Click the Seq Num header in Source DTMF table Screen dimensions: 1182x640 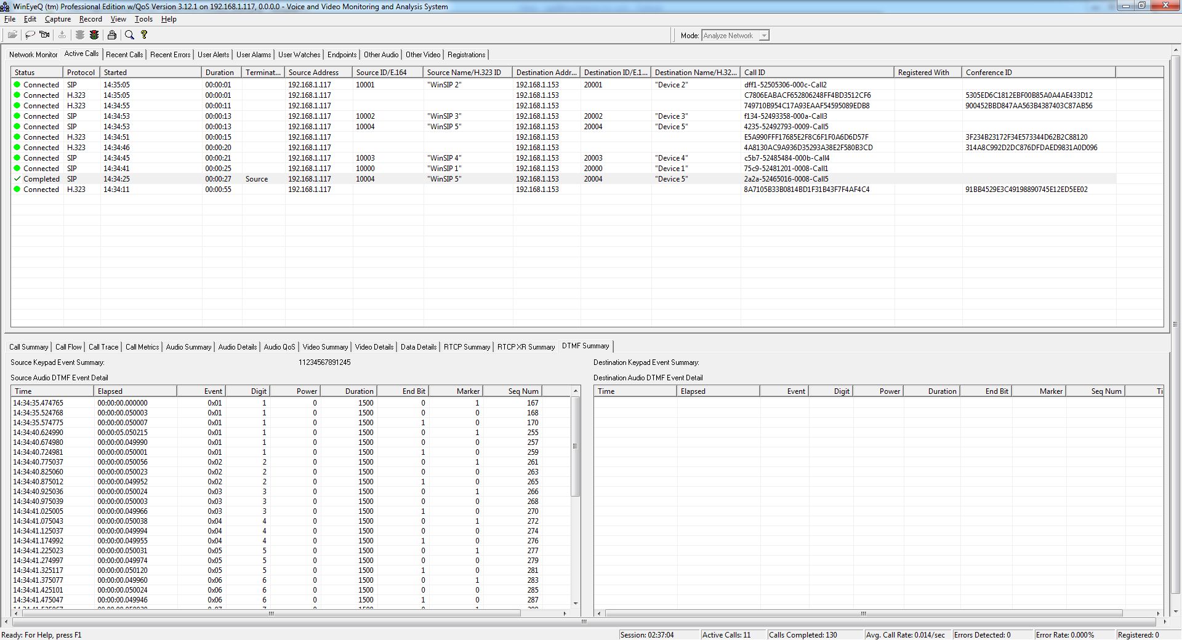coord(513,391)
